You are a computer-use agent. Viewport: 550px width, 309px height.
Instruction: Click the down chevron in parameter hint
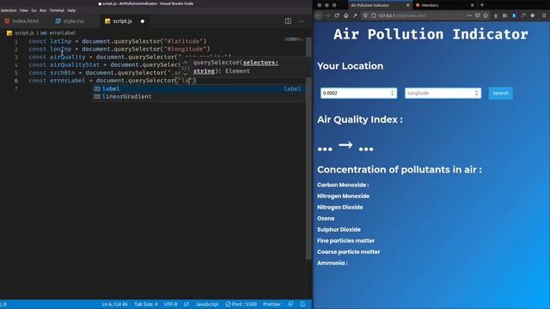[186, 75]
